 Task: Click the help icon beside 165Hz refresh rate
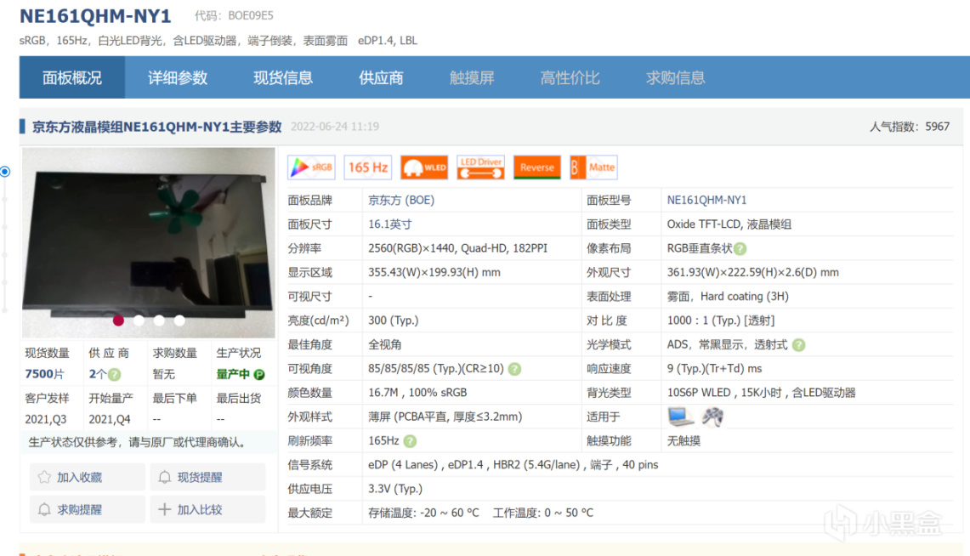(410, 441)
